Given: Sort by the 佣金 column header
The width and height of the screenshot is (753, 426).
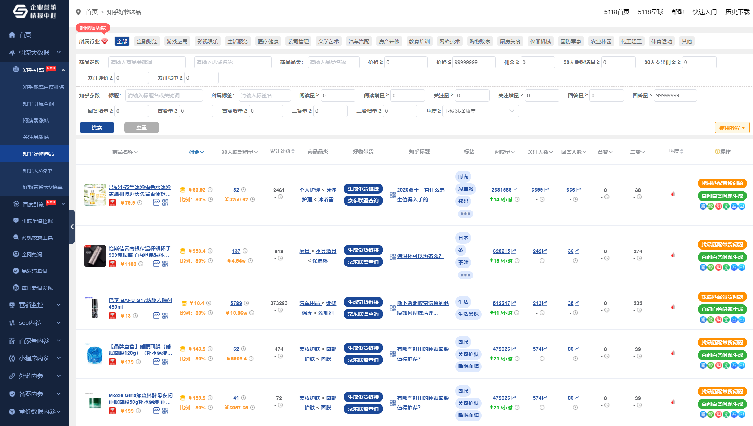Looking at the screenshot, I should click(196, 152).
